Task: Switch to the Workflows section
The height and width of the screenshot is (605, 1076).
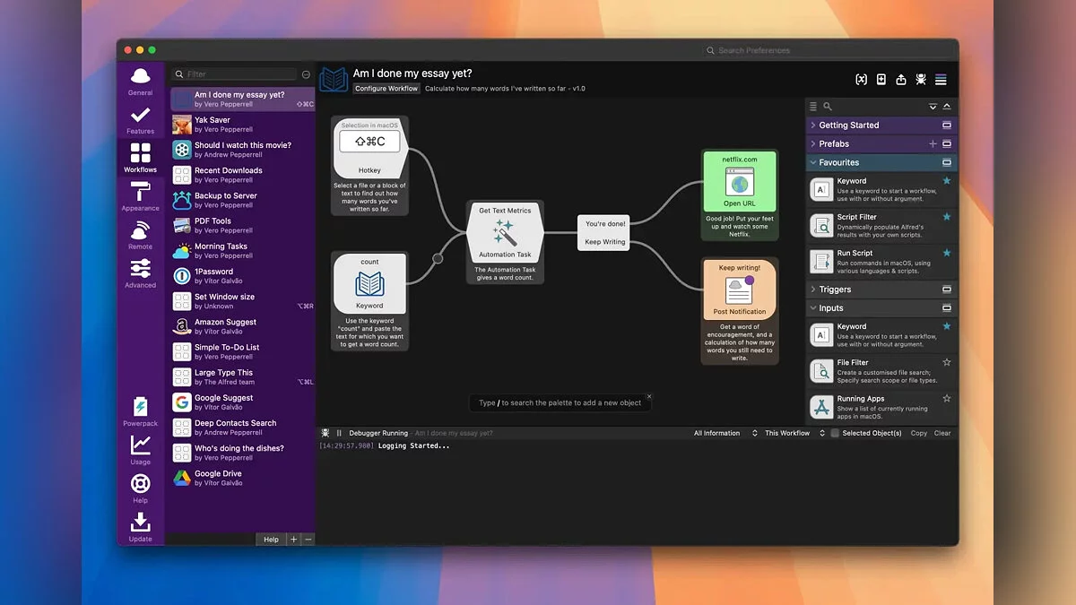Action: pyautogui.click(x=140, y=158)
